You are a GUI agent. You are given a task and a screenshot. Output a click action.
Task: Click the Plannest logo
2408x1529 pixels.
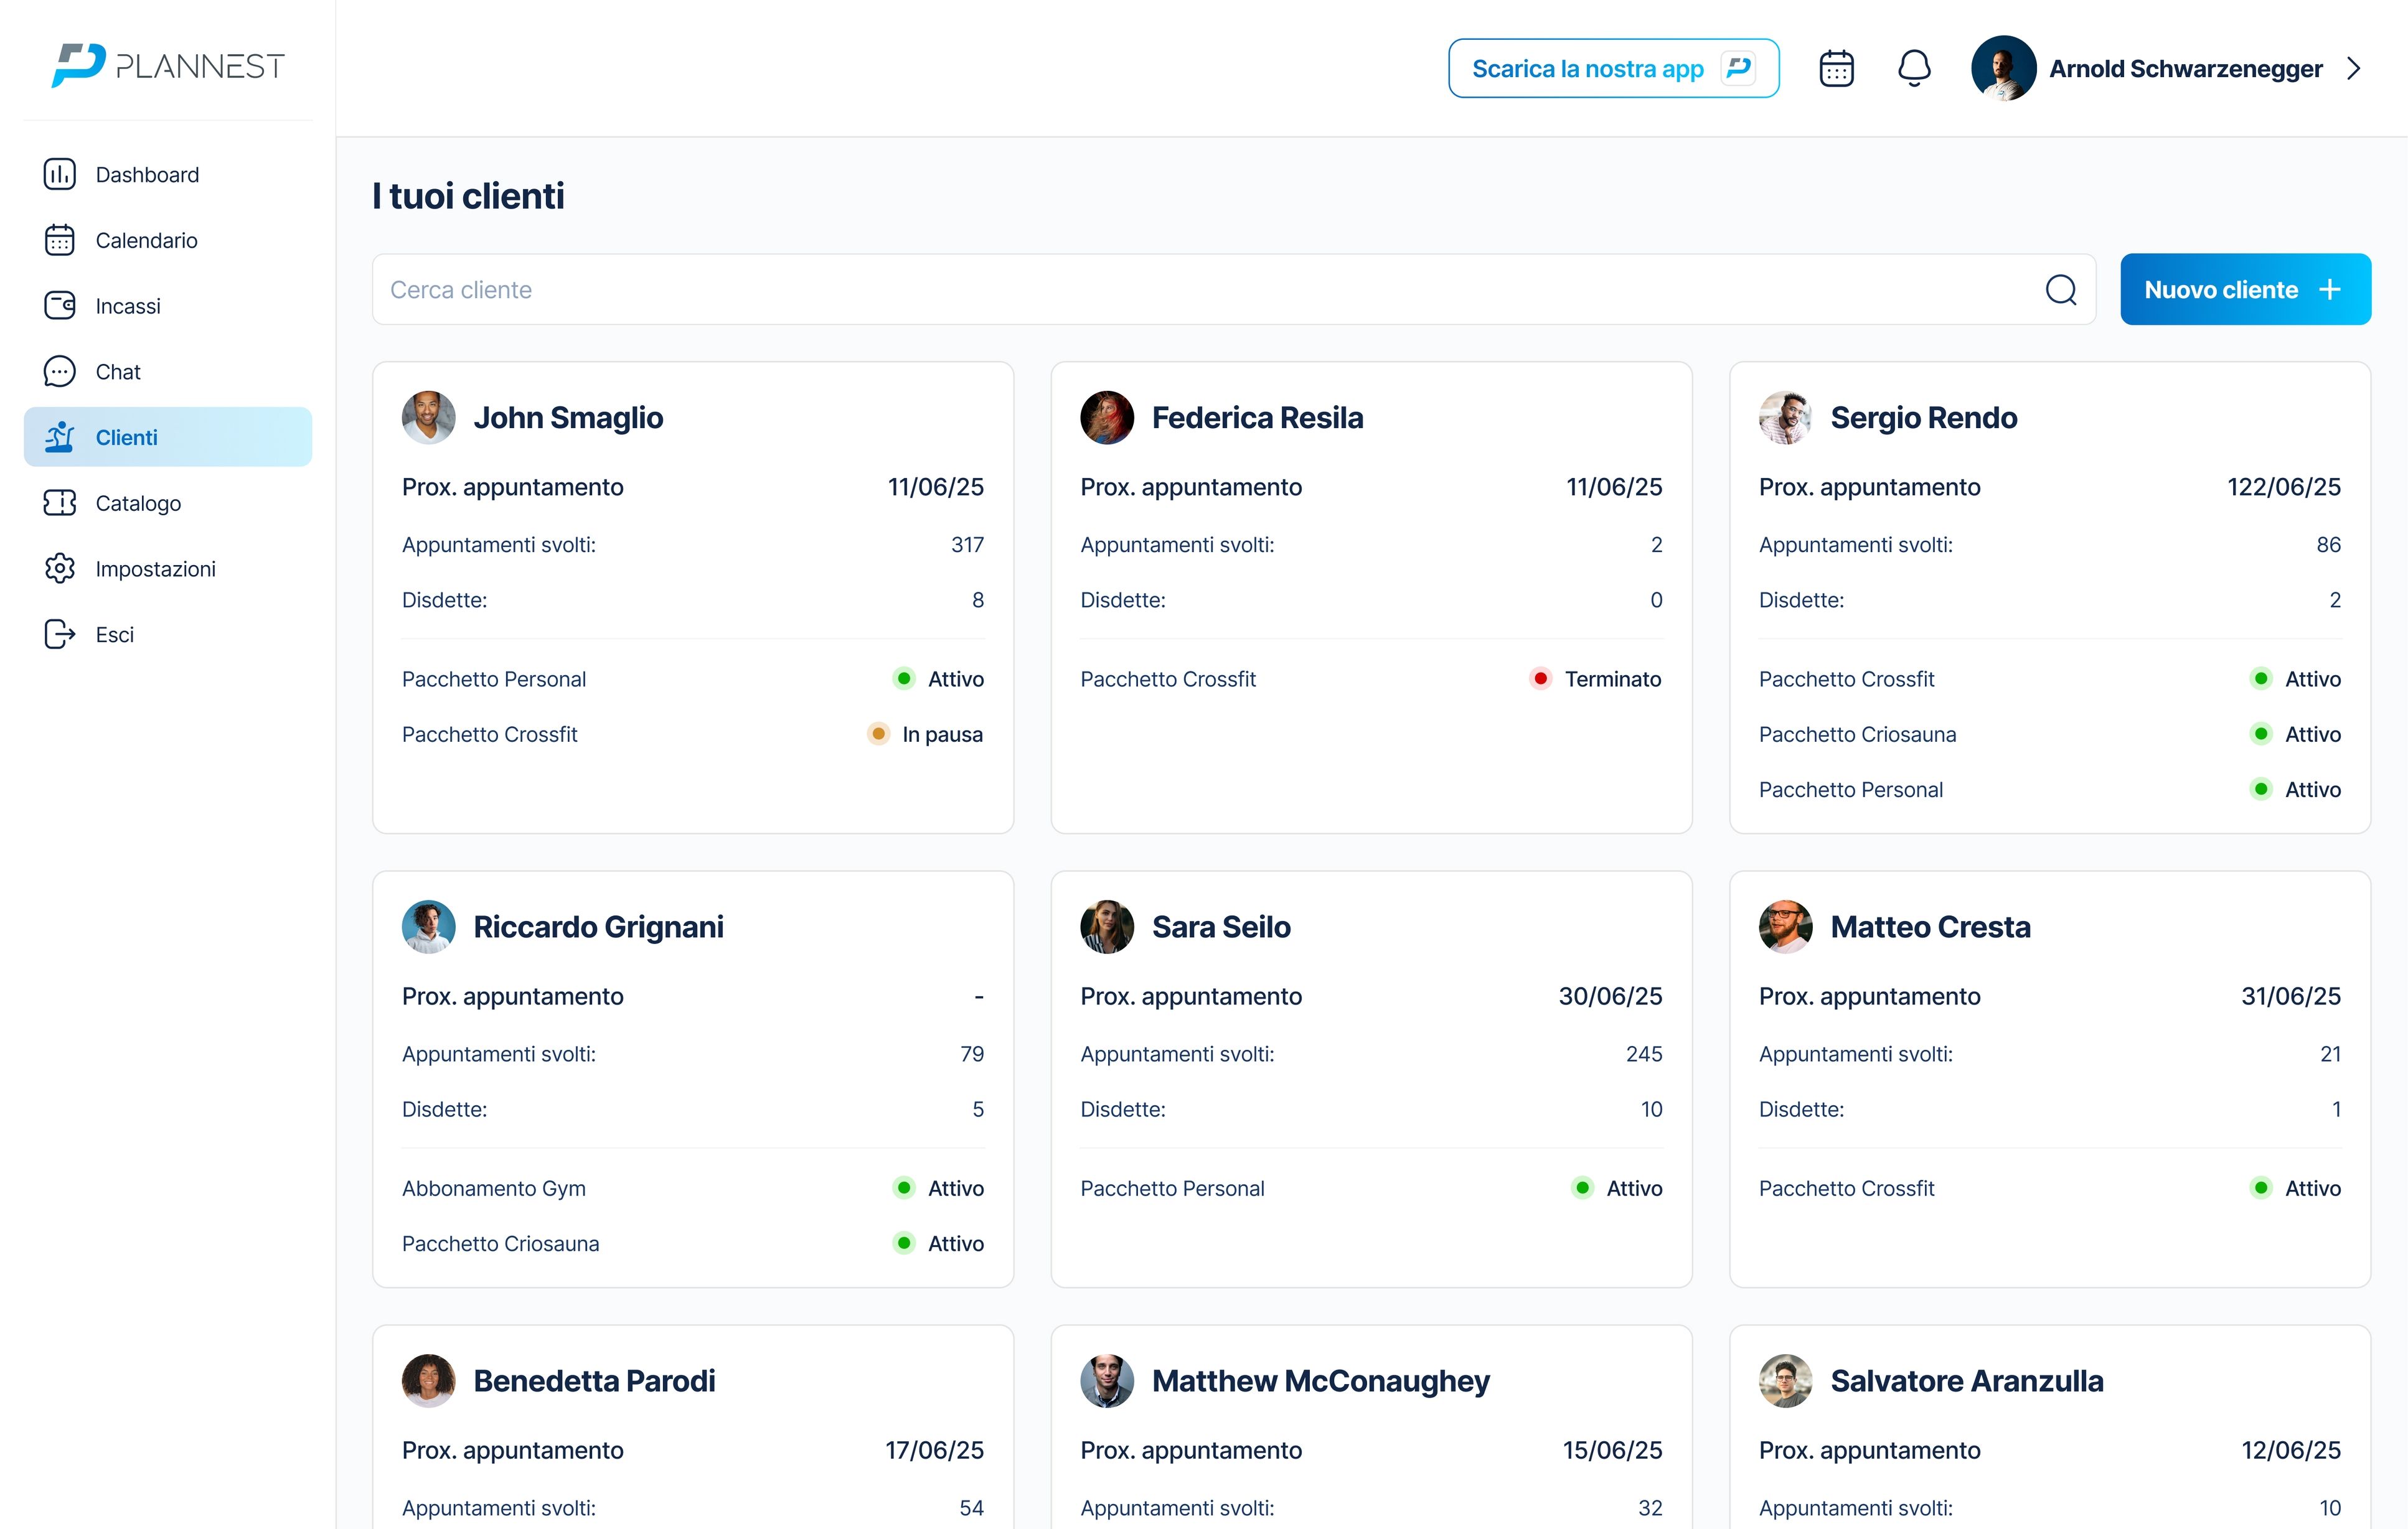168,66
